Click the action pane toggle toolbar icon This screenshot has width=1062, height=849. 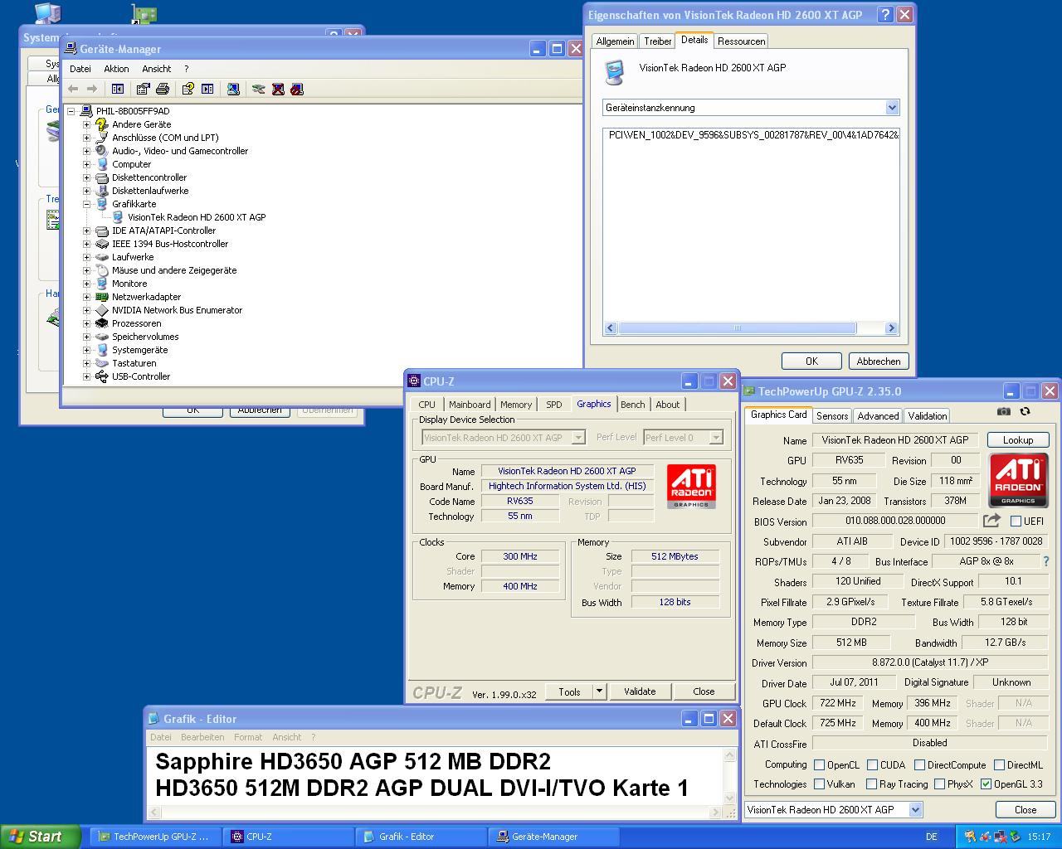coord(207,89)
